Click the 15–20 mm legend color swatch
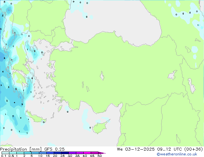 pyautogui.click(x=50, y=153)
